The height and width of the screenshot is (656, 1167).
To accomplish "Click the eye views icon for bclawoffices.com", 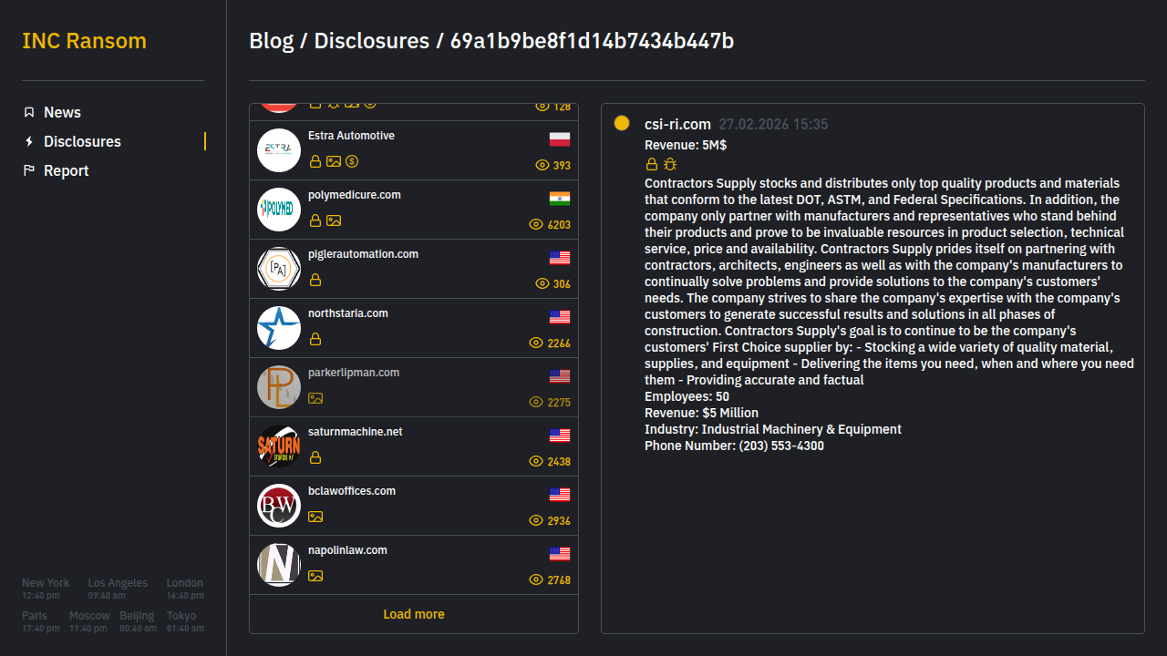I will coord(536,520).
